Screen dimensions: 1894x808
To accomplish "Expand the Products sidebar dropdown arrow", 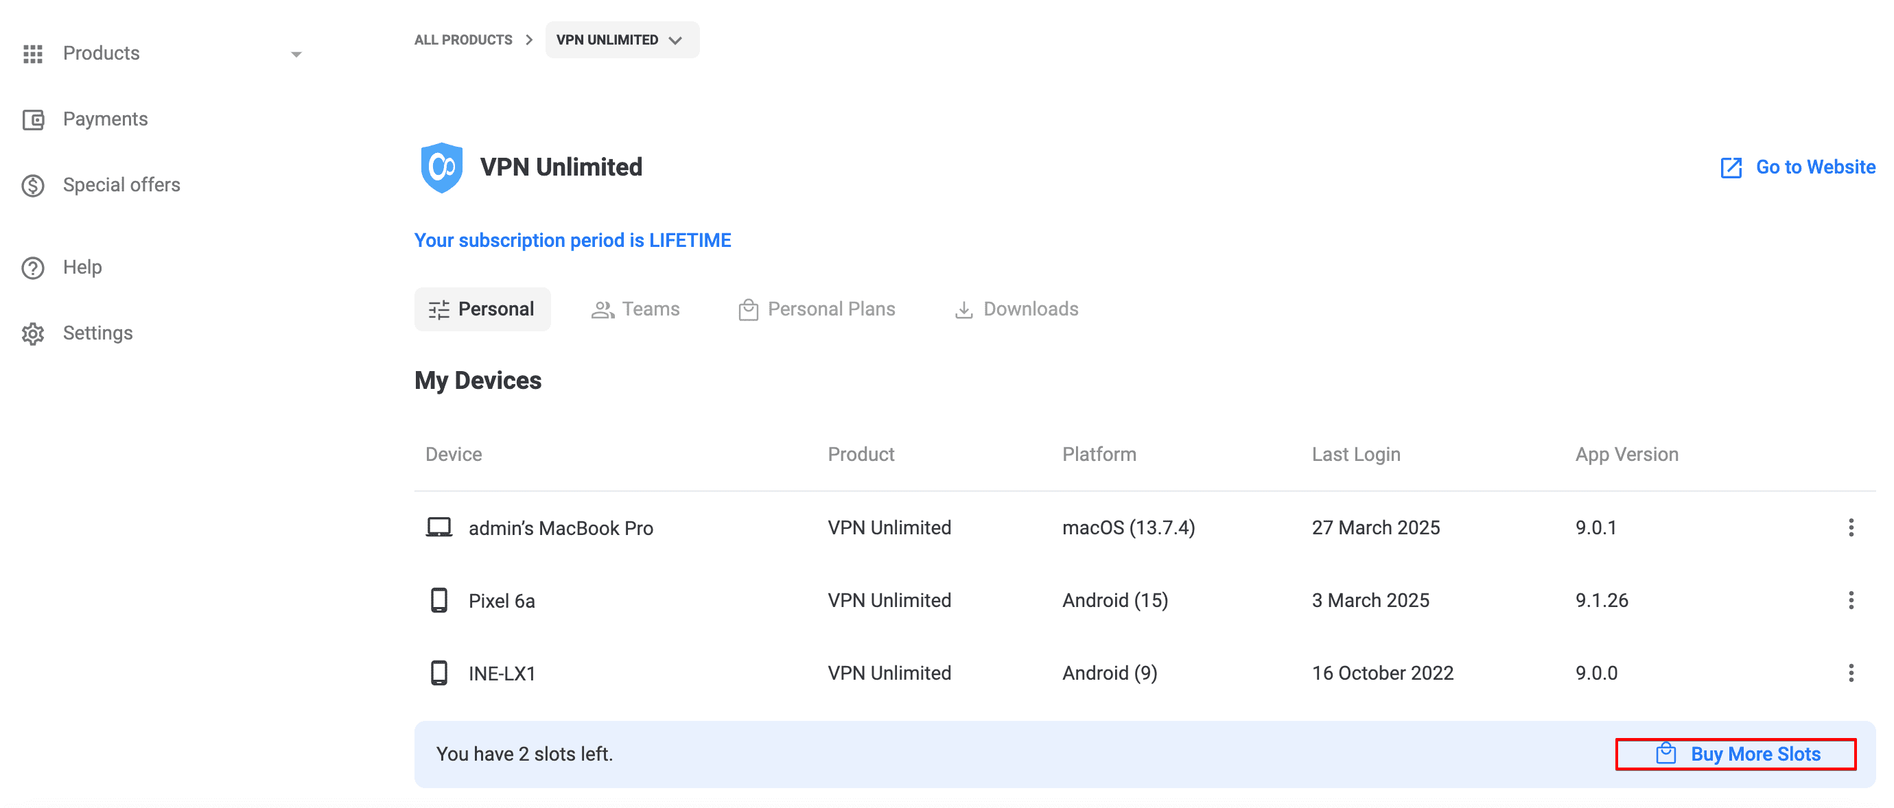I will coord(296,54).
